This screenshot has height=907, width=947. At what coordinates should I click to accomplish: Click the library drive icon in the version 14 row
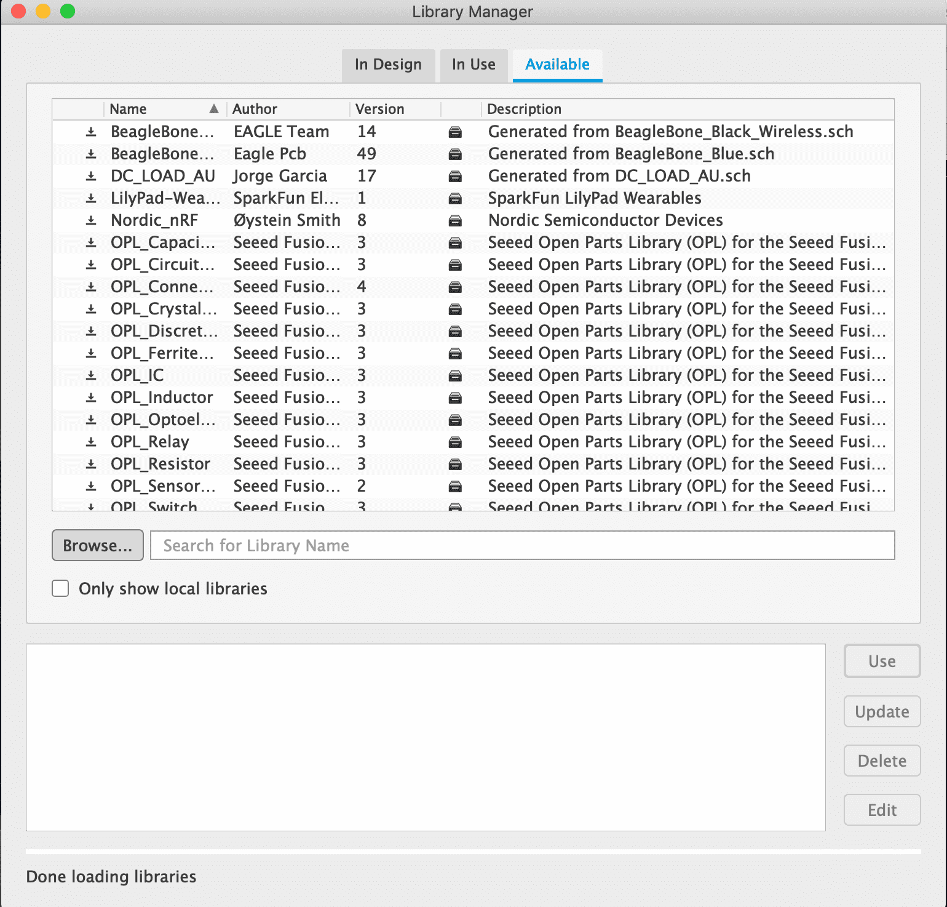pos(455,132)
